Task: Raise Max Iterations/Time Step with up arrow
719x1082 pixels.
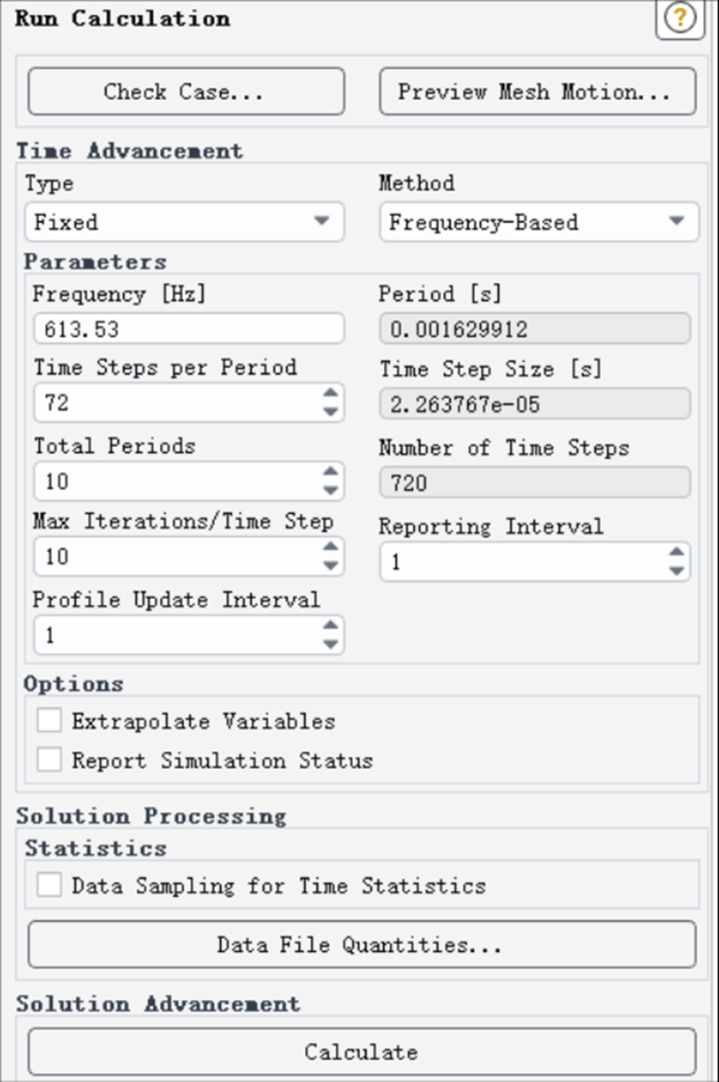Action: point(330,548)
